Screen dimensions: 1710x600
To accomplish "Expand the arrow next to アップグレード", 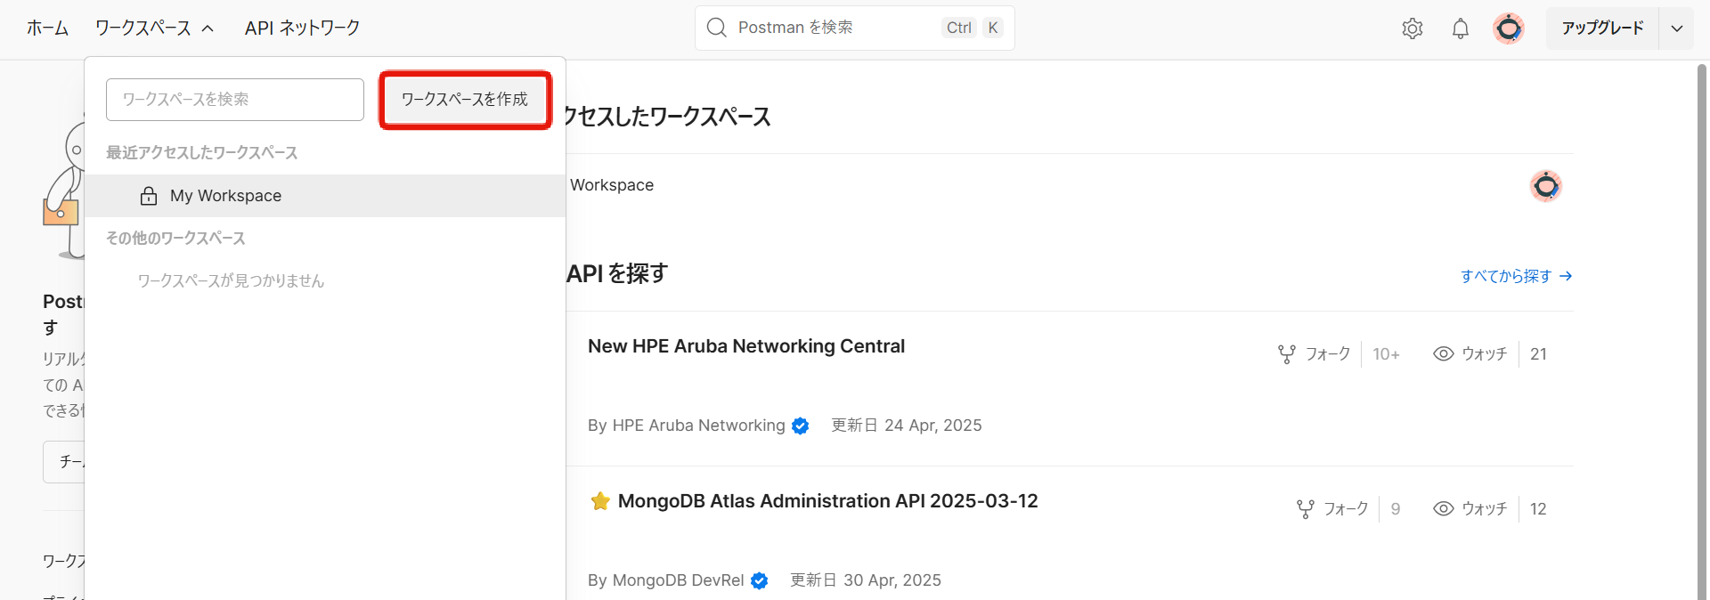I will [1677, 28].
